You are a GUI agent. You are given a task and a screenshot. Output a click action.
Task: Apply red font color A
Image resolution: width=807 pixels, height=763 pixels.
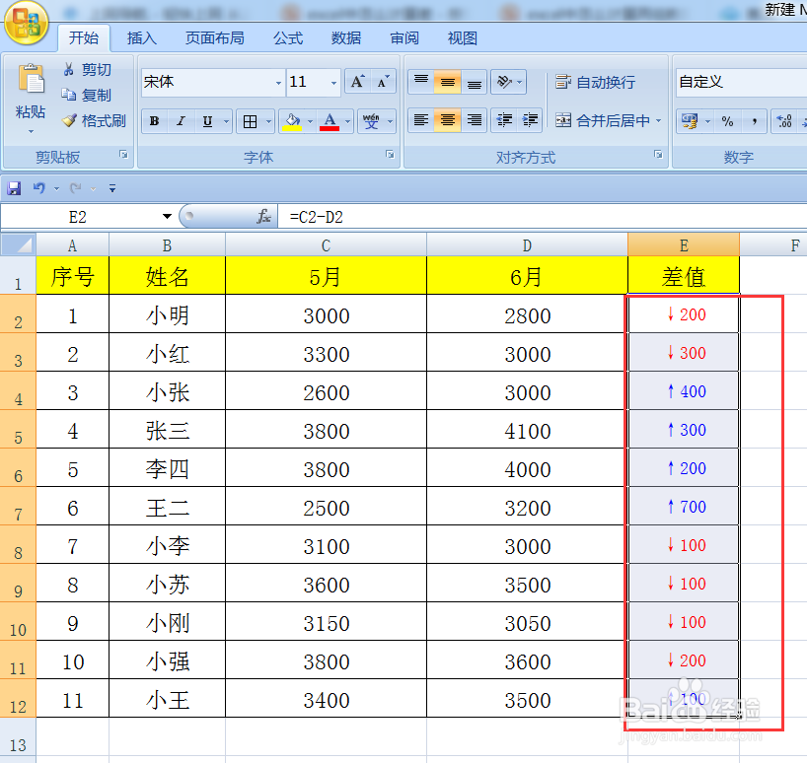tap(330, 121)
